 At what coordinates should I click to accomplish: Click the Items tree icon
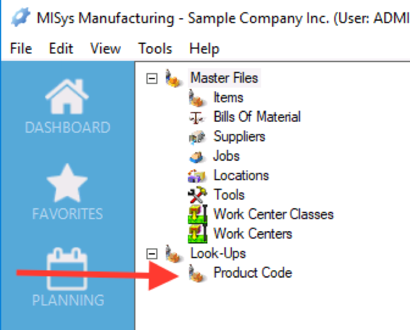click(197, 98)
